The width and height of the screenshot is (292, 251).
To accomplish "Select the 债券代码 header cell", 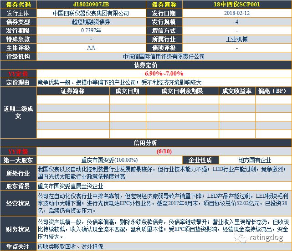I will [18, 5].
